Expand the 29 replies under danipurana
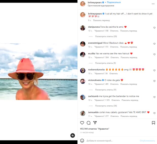This screenshot has width=157, height=144. pyautogui.click(x=106, y=37)
